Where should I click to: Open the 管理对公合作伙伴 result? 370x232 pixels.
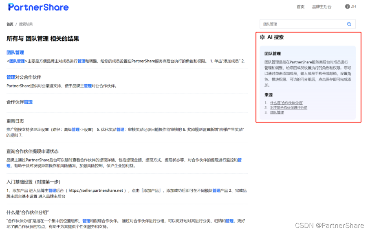coord(24,77)
